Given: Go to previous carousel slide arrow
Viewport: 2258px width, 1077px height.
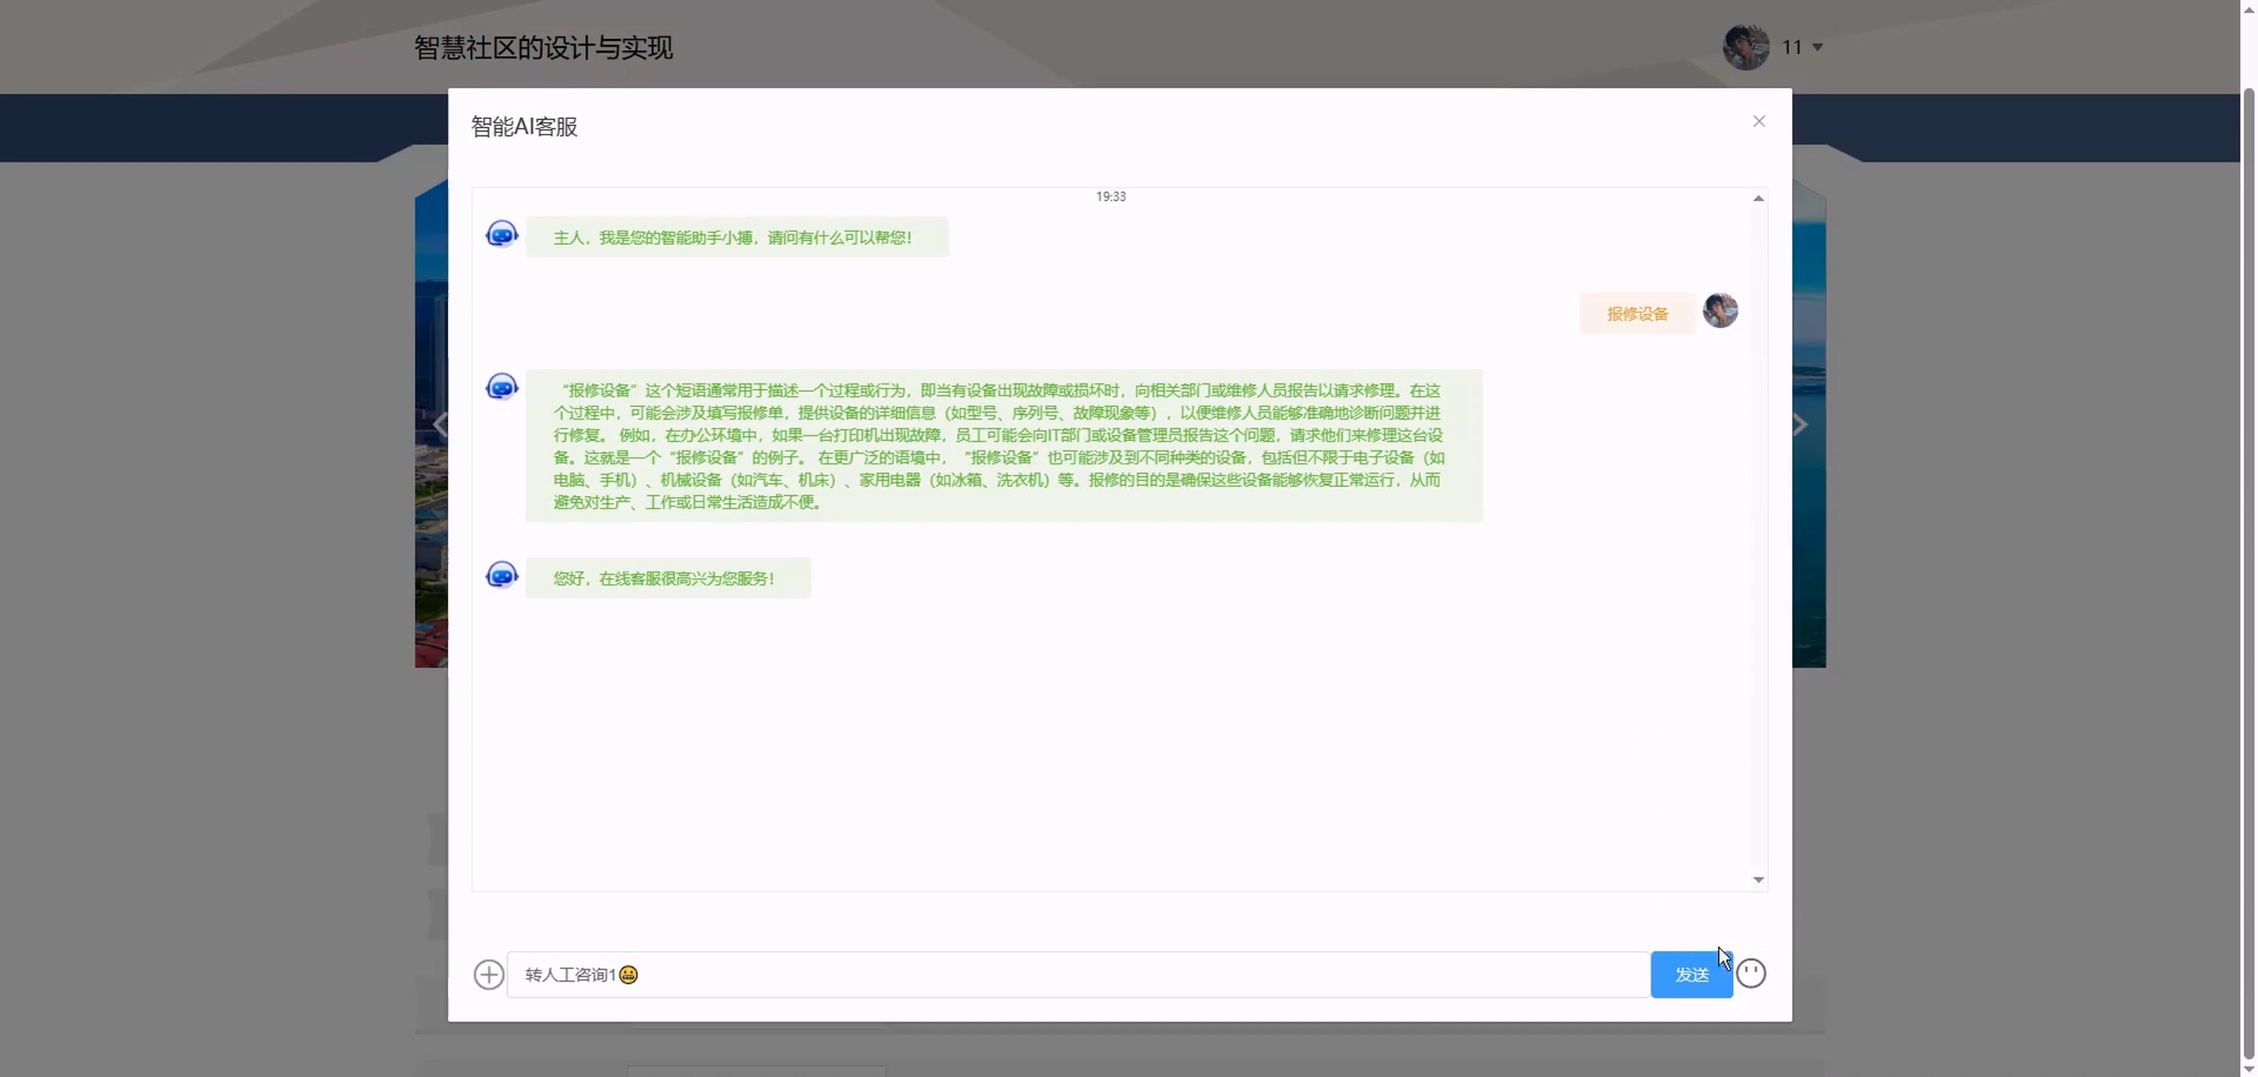Looking at the screenshot, I should coord(439,425).
